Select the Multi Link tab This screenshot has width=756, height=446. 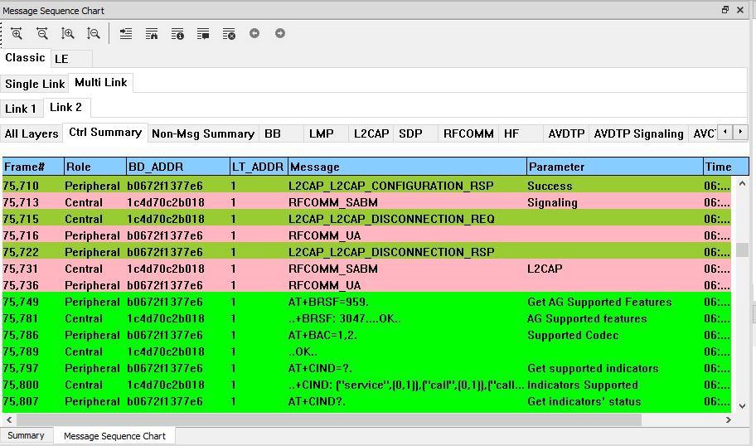click(x=101, y=82)
